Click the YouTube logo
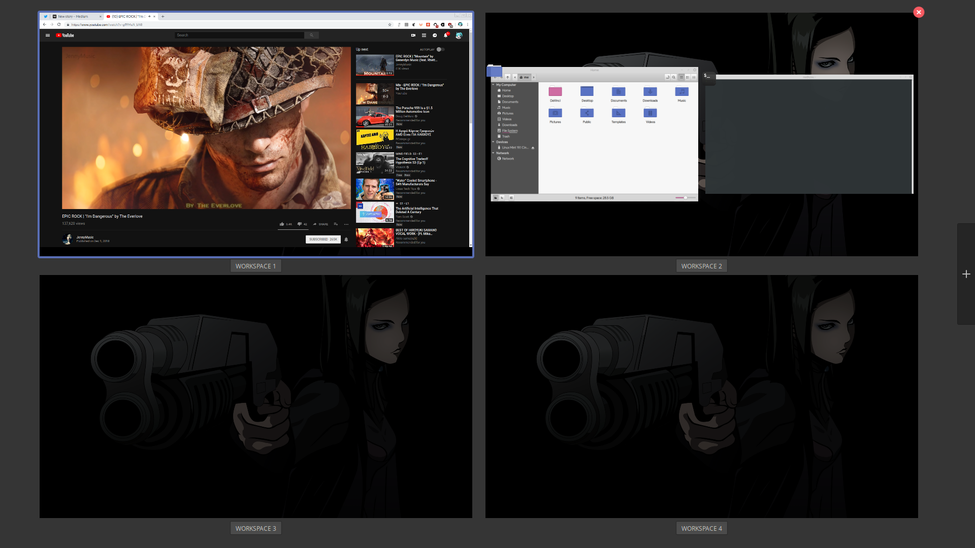 pos(65,36)
